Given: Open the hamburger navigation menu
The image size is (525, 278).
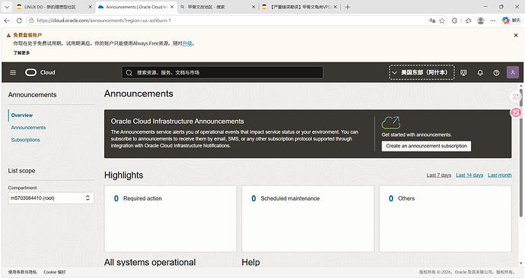Looking at the screenshot, I should pyautogui.click(x=13, y=72).
